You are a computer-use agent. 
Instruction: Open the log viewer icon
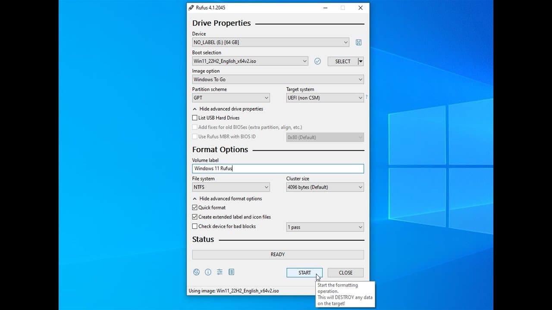click(231, 272)
